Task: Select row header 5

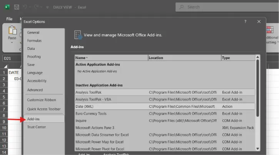Action: [x=4, y=97]
